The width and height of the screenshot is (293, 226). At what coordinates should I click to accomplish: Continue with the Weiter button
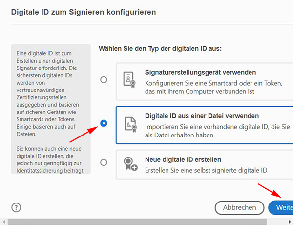coord(281,207)
